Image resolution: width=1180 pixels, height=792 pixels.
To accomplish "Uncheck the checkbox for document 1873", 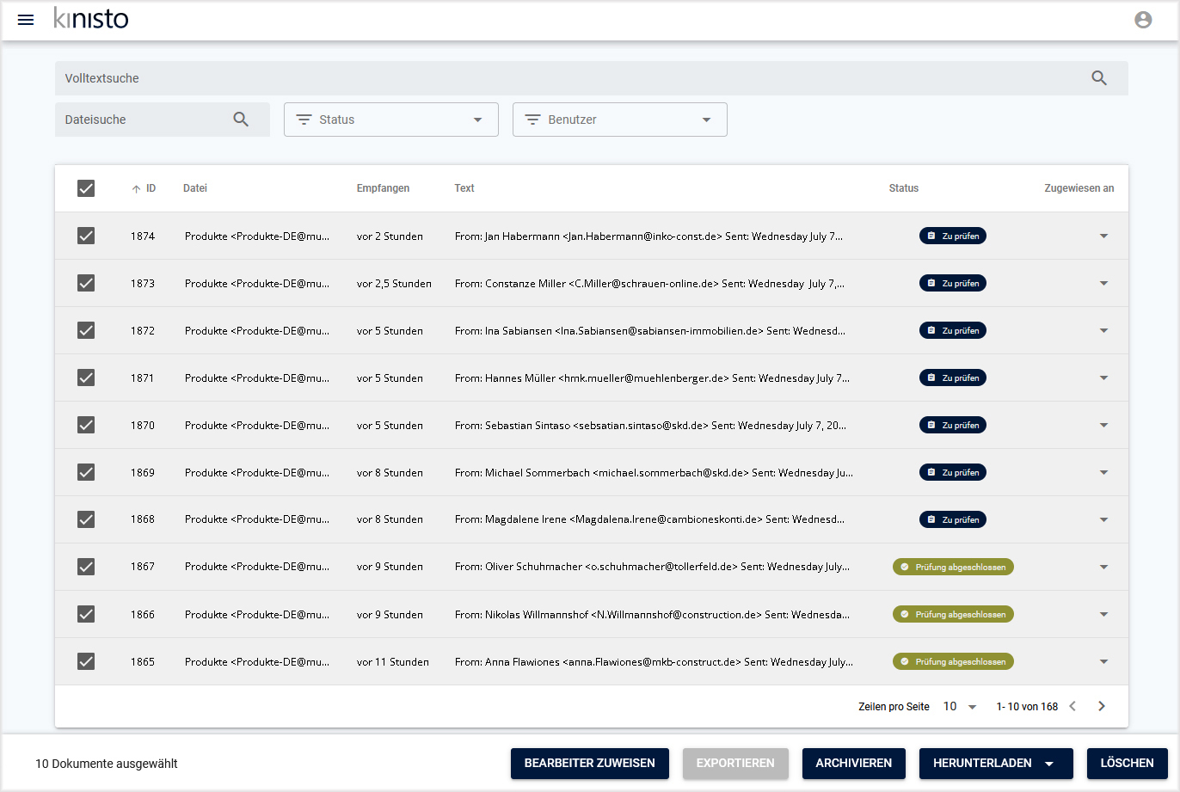I will [86, 283].
